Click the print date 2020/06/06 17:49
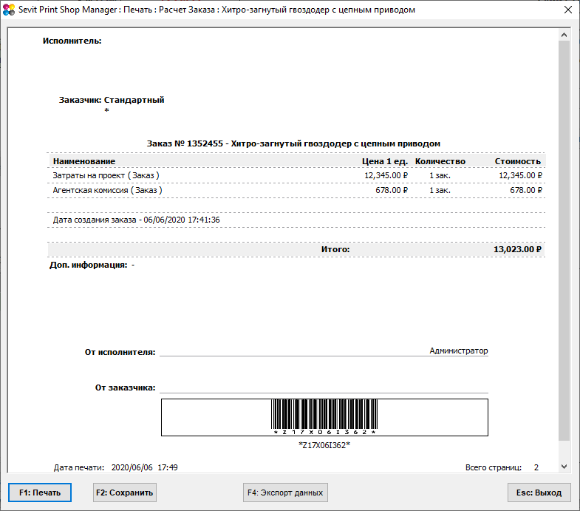The height and width of the screenshot is (511, 580). pos(145,467)
